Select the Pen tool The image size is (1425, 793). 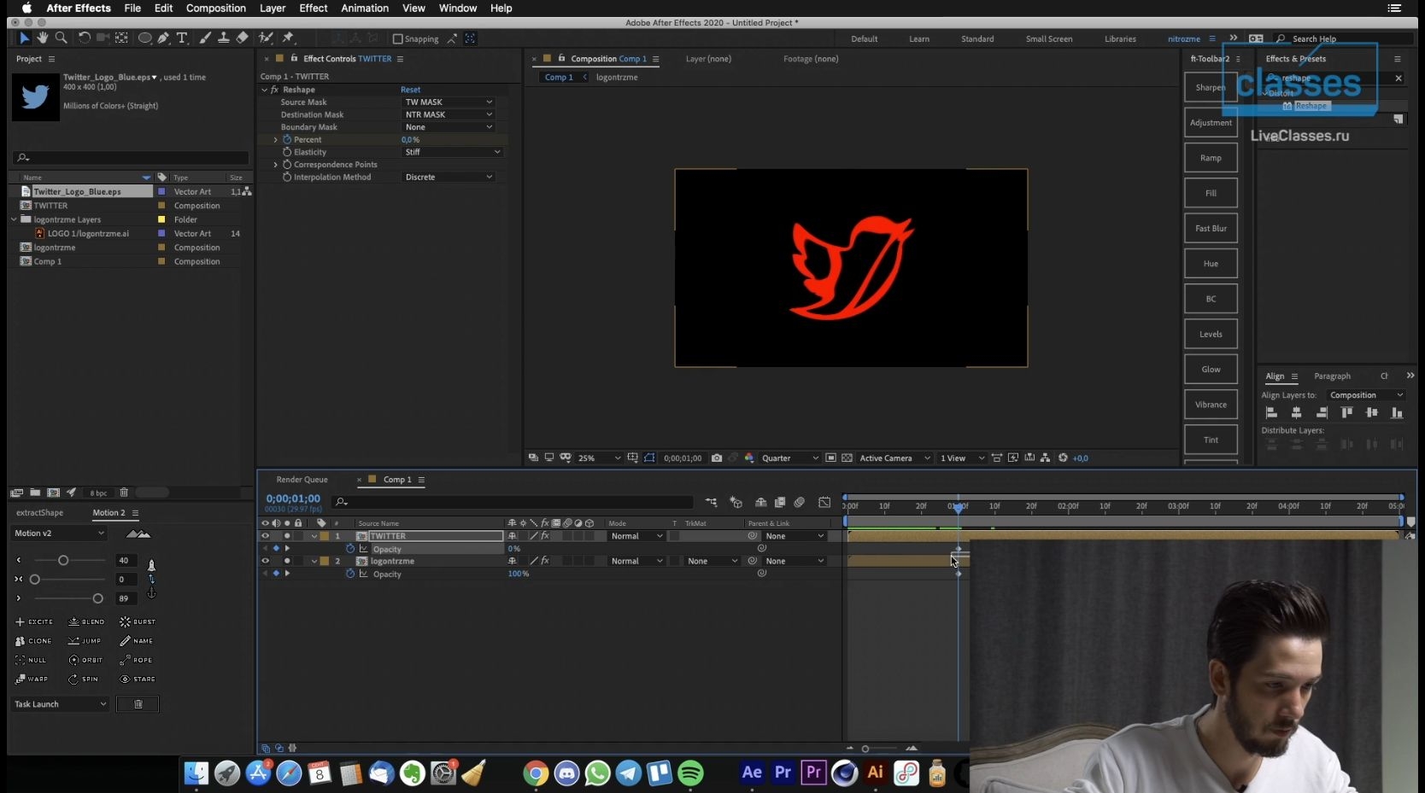point(163,38)
